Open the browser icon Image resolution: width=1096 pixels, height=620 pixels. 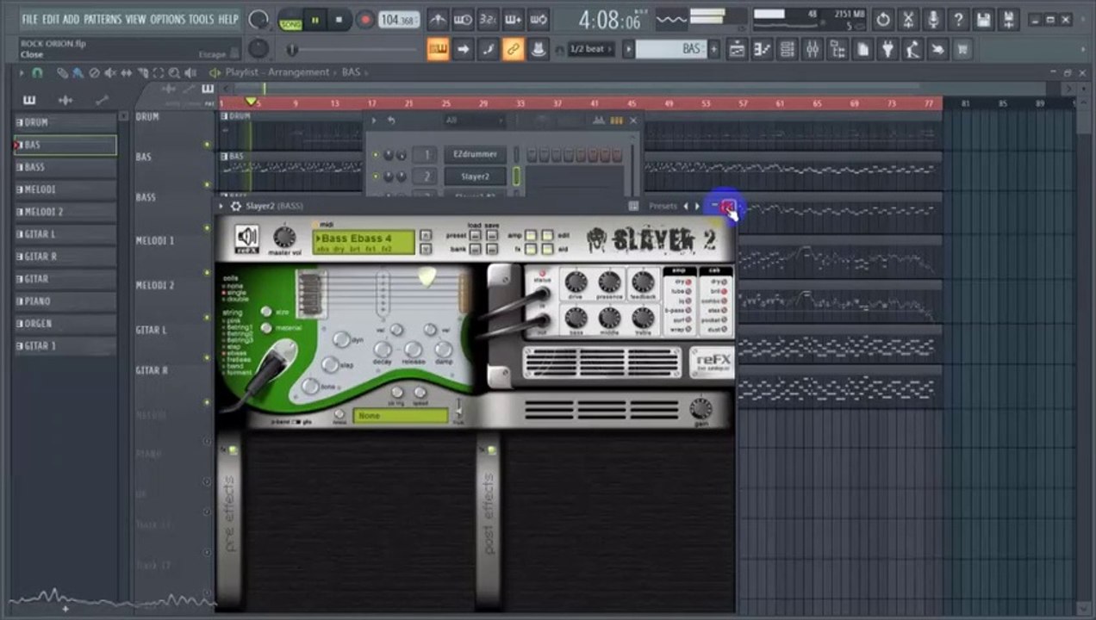pos(838,50)
